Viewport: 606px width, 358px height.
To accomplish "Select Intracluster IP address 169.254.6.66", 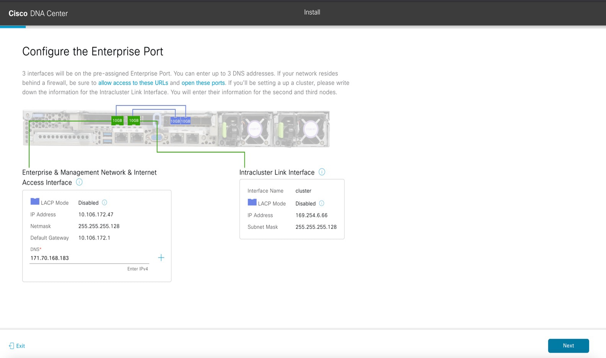I will (x=311, y=215).
